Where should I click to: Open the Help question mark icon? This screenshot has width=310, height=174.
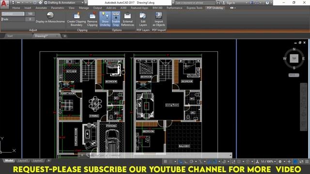coord(267,3)
